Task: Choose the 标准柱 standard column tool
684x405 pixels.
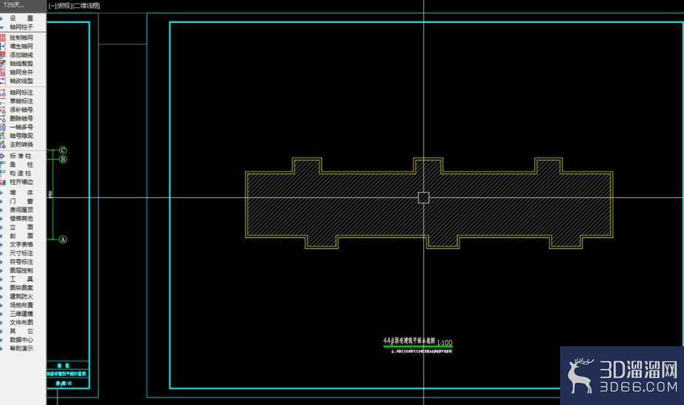Action: pyautogui.click(x=21, y=156)
